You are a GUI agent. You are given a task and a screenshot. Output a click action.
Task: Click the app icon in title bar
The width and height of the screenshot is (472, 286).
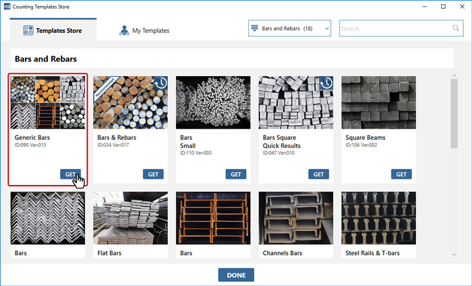click(x=6, y=6)
